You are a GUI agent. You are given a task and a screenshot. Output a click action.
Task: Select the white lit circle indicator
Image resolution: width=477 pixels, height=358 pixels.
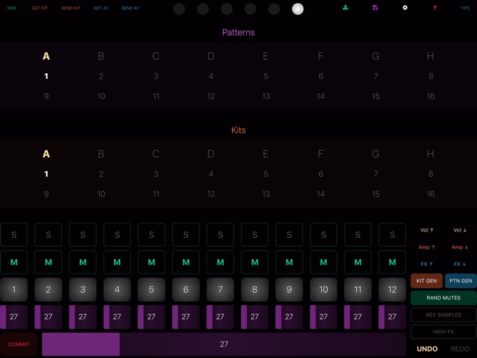point(298,9)
